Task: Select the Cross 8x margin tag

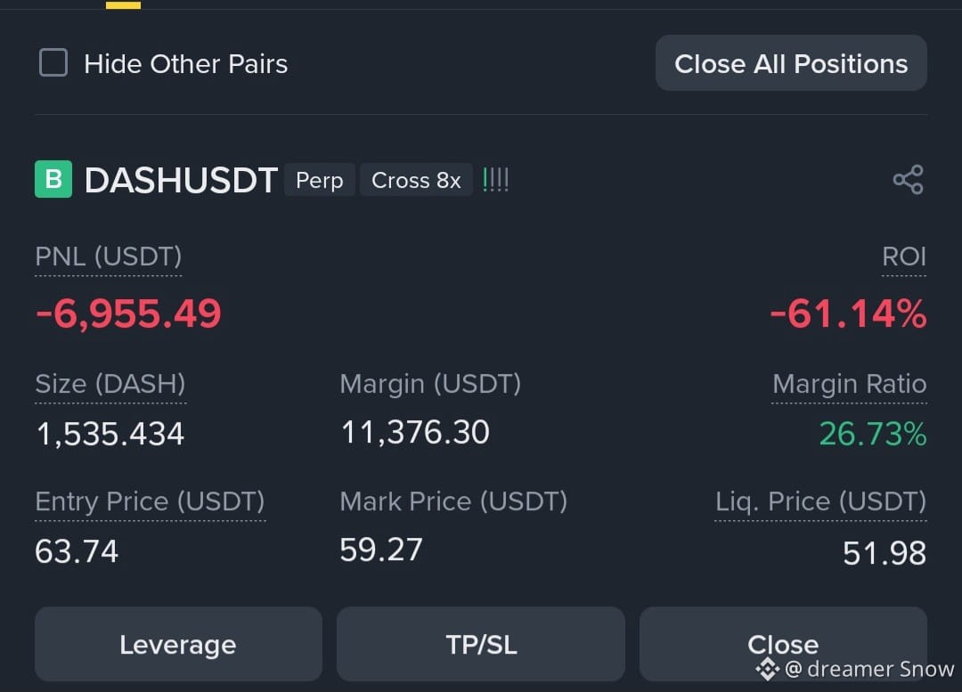Action: (x=416, y=181)
